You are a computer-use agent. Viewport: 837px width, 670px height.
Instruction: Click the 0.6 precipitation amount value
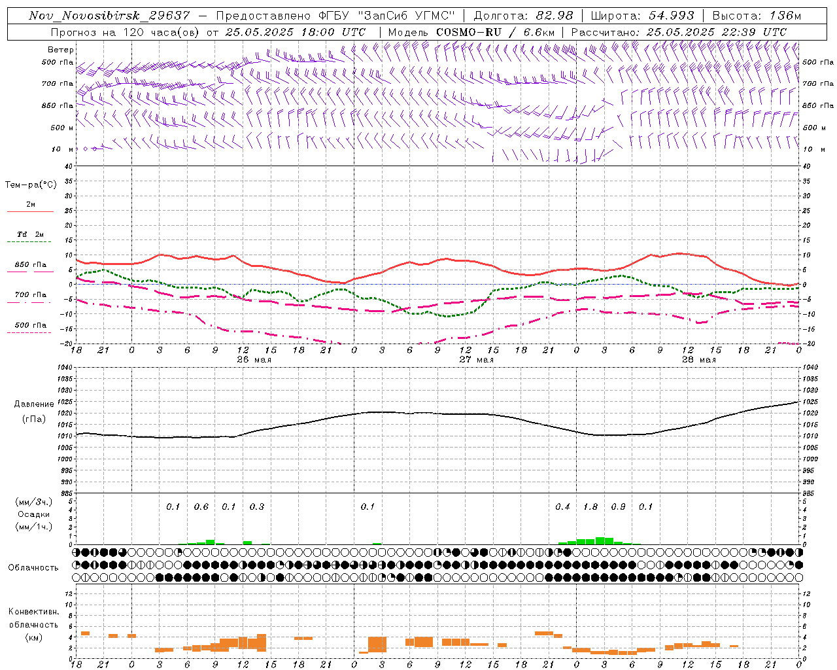[201, 507]
